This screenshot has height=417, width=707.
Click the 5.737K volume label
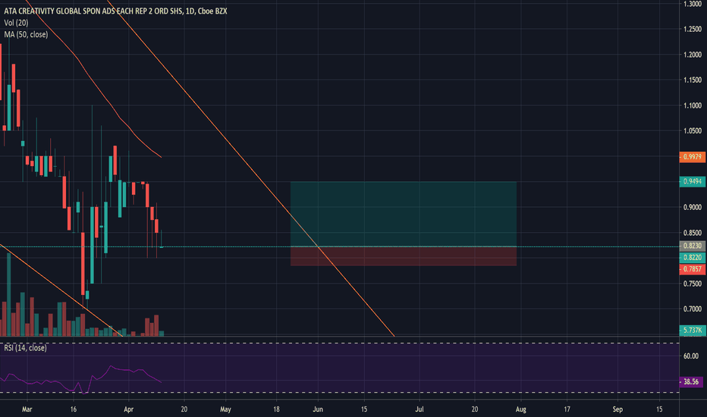692,331
